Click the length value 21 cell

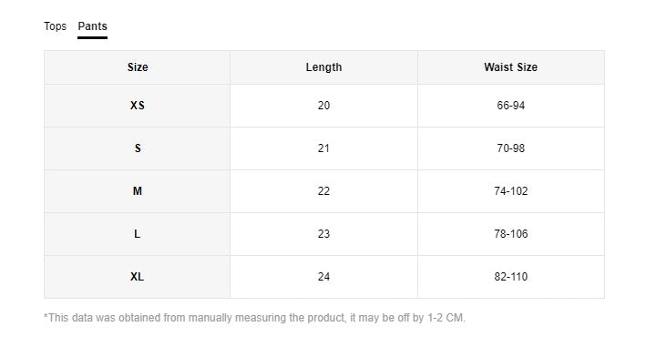[x=323, y=148]
